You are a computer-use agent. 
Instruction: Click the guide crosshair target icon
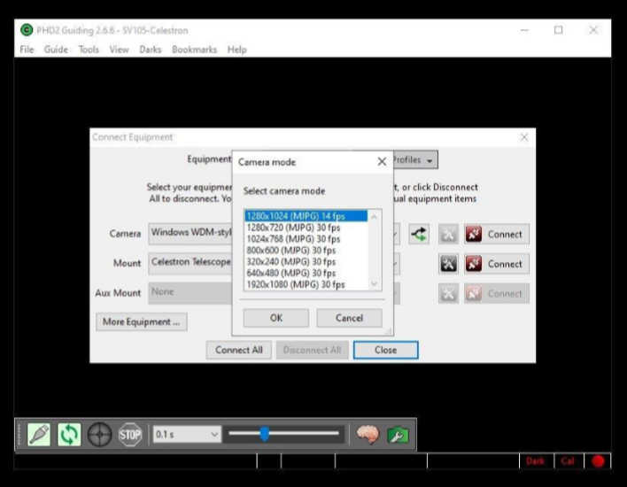coord(99,434)
